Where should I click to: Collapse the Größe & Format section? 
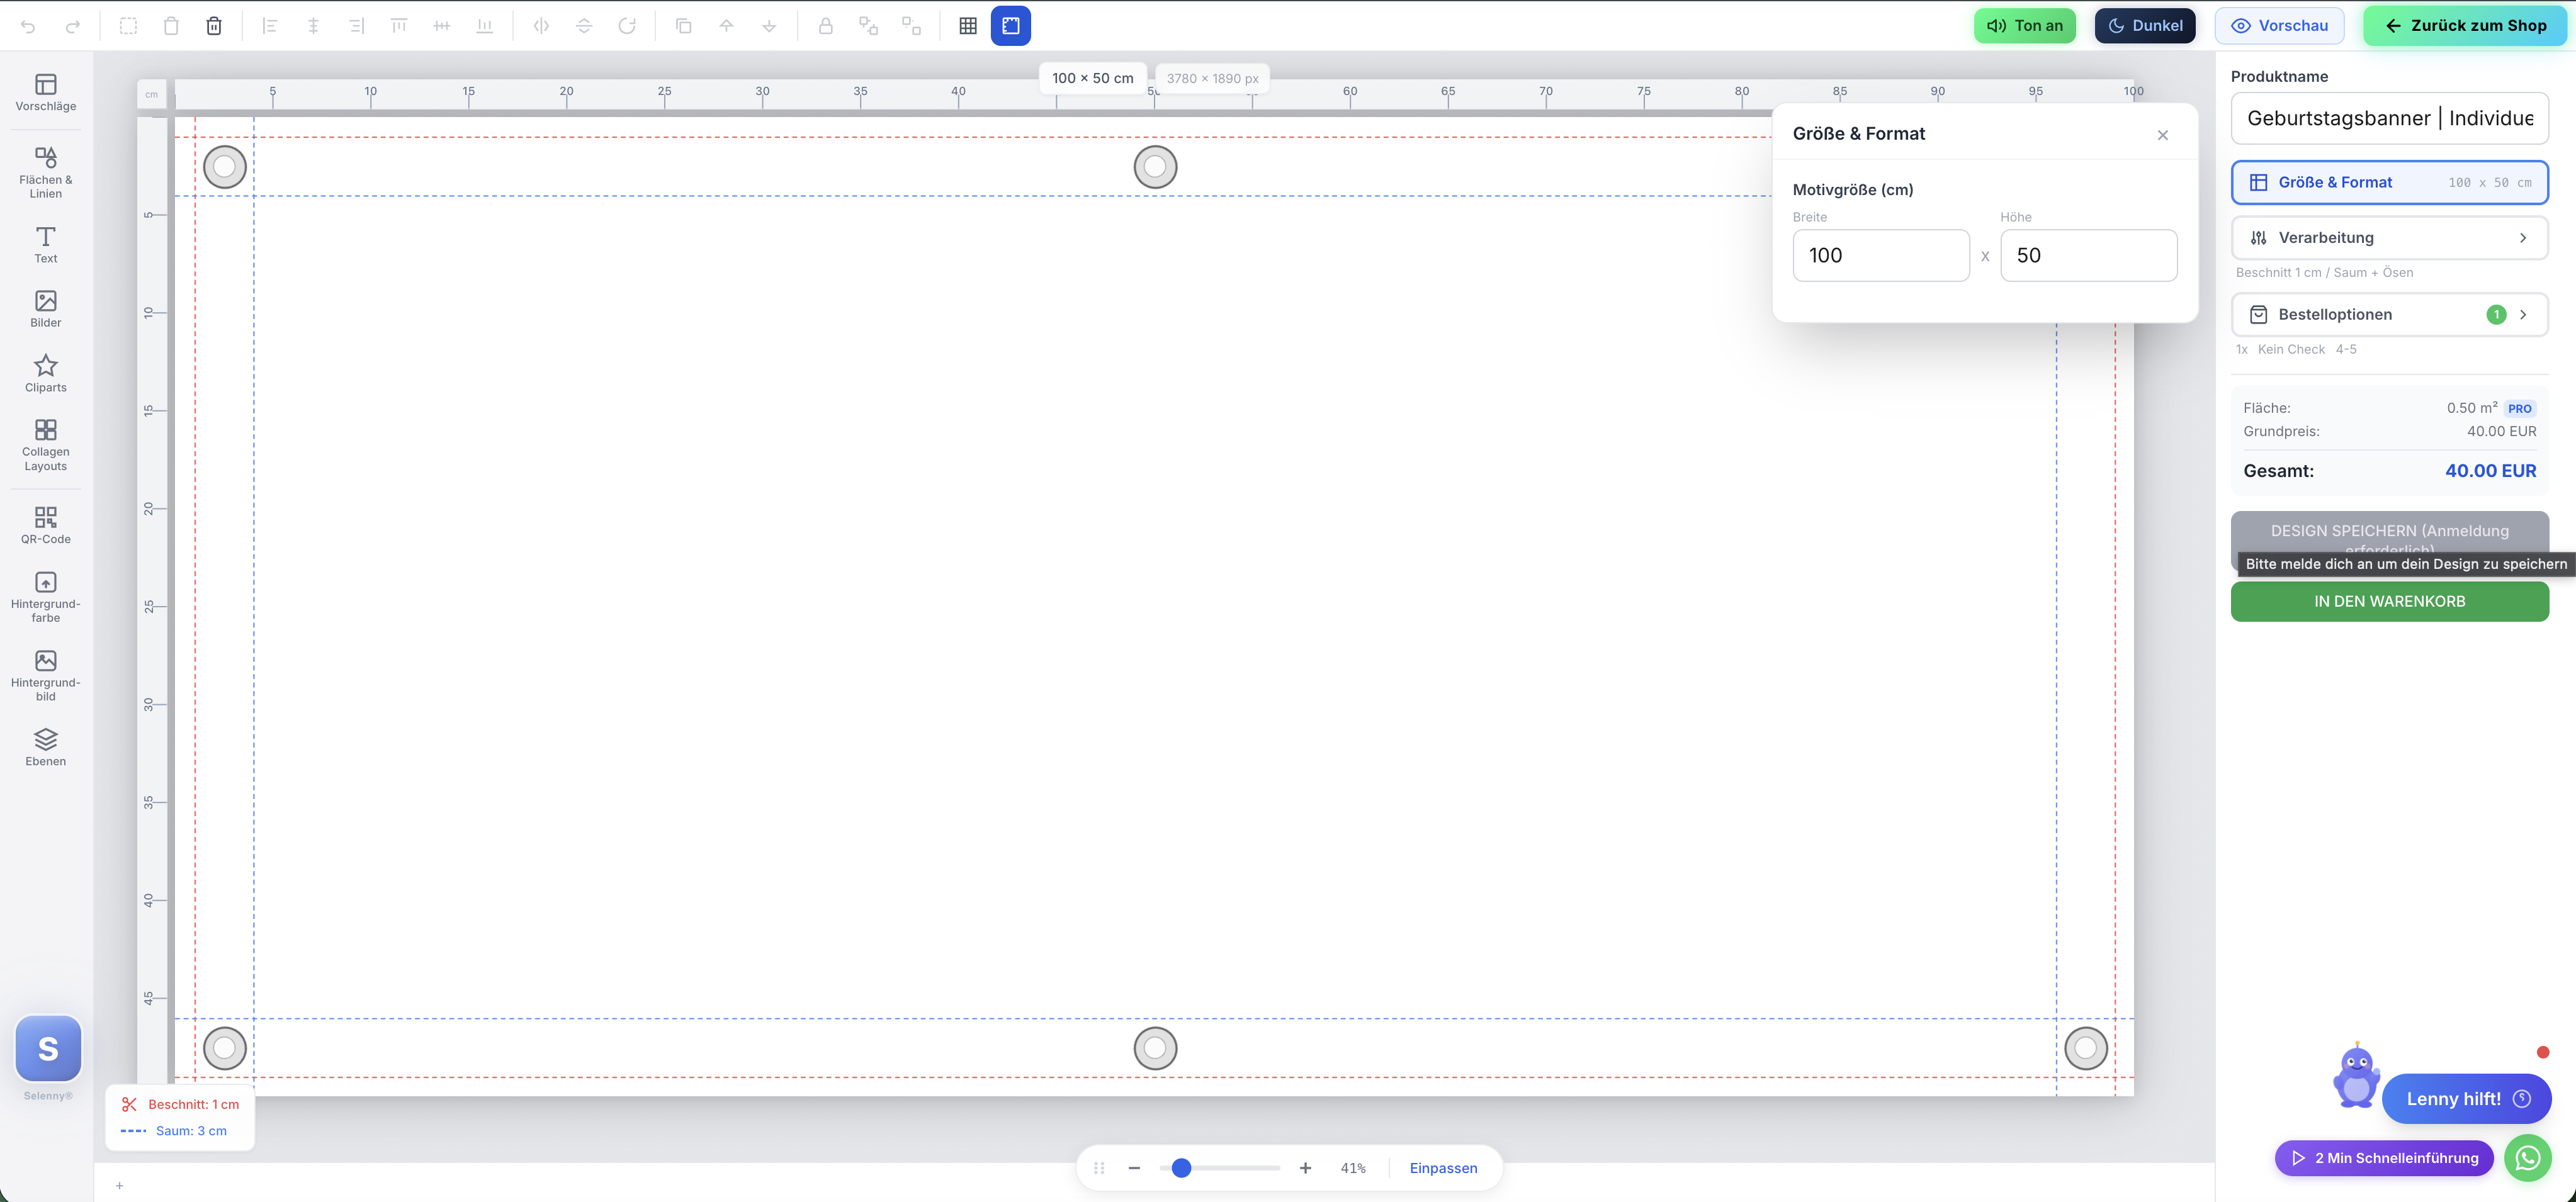tap(2388, 183)
